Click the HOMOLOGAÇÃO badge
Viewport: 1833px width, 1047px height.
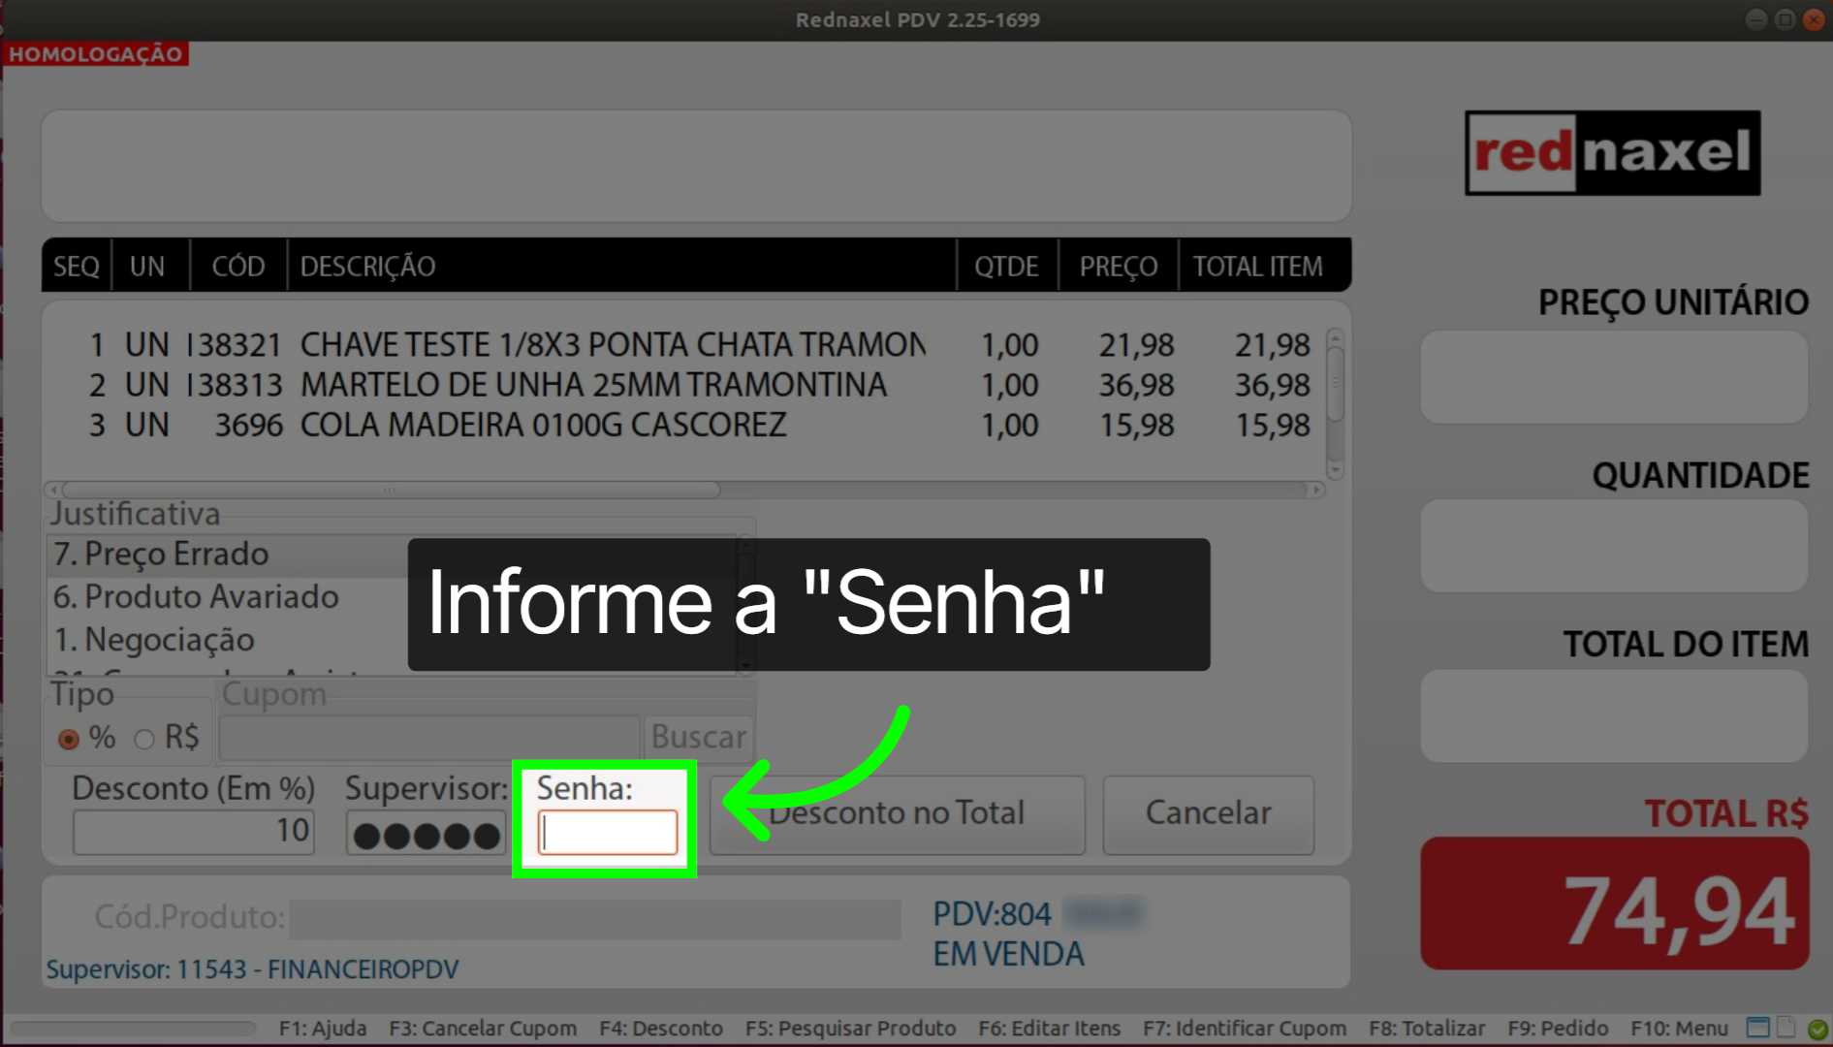(97, 53)
